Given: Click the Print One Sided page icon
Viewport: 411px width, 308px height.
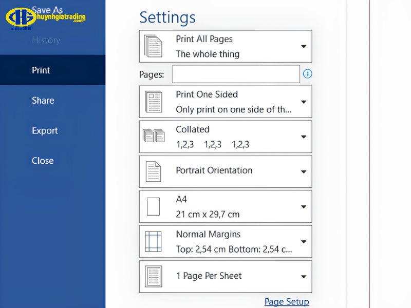Looking at the screenshot, I should [x=153, y=102].
